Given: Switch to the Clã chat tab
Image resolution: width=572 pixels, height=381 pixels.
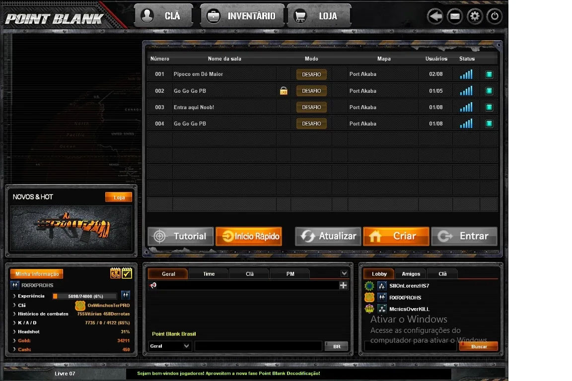Looking at the screenshot, I should pos(250,274).
